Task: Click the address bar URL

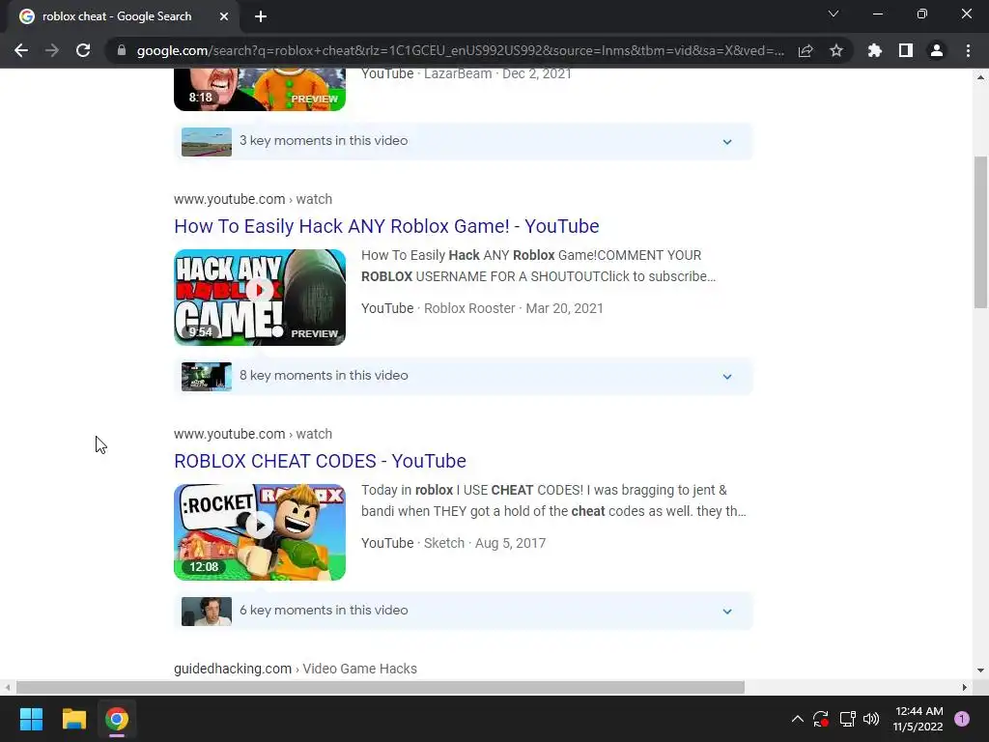Action: tap(461, 50)
